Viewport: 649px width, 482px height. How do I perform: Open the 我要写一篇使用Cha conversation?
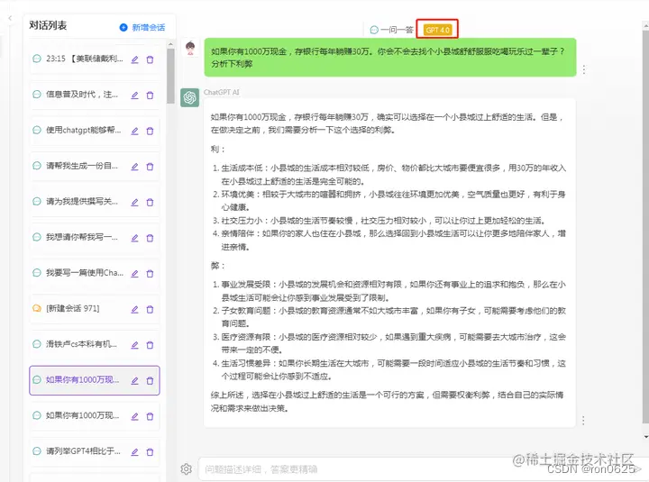click(95, 273)
